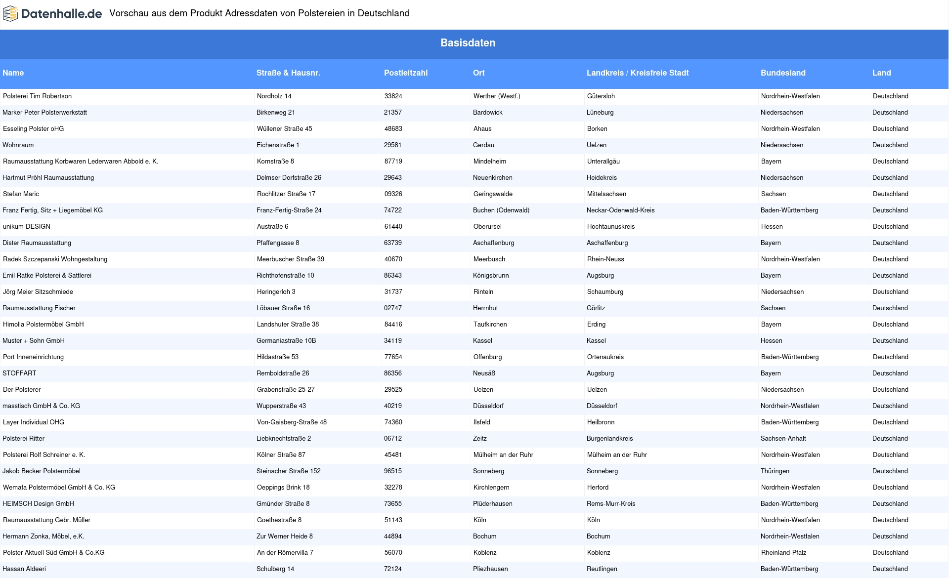This screenshot has width=949, height=578.
Task: Click the 'STOFFART' name cell
Action: [x=19, y=373]
